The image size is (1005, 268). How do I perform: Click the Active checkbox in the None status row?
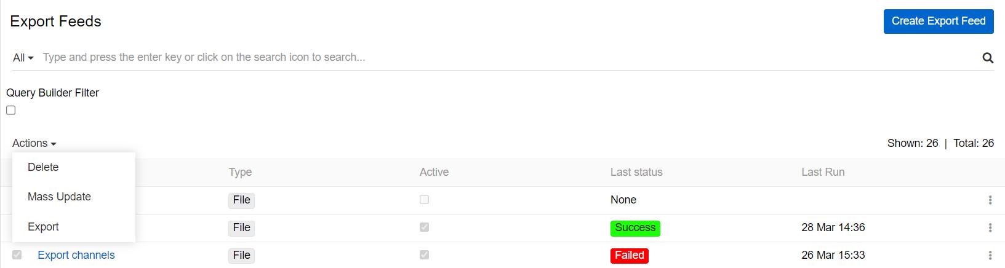coord(424,199)
